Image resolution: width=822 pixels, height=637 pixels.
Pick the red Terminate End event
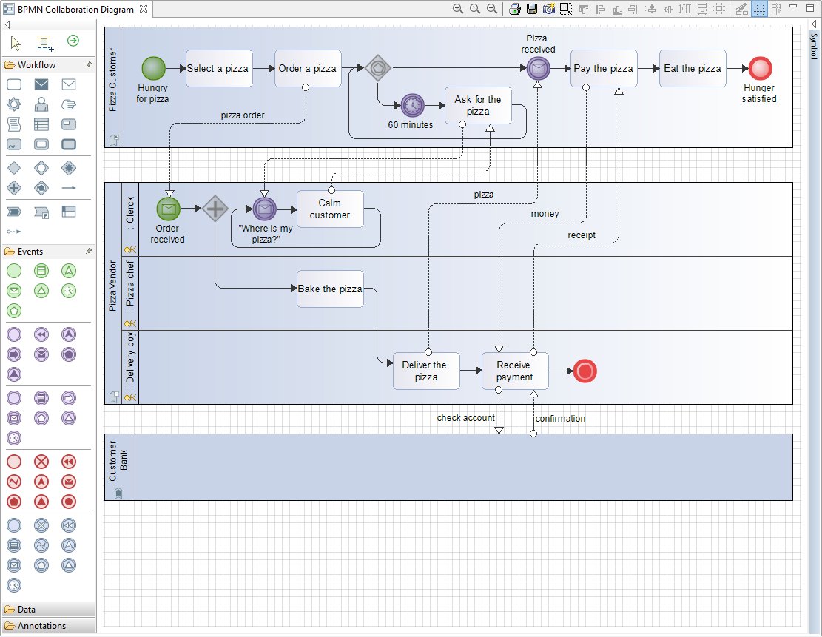69,501
